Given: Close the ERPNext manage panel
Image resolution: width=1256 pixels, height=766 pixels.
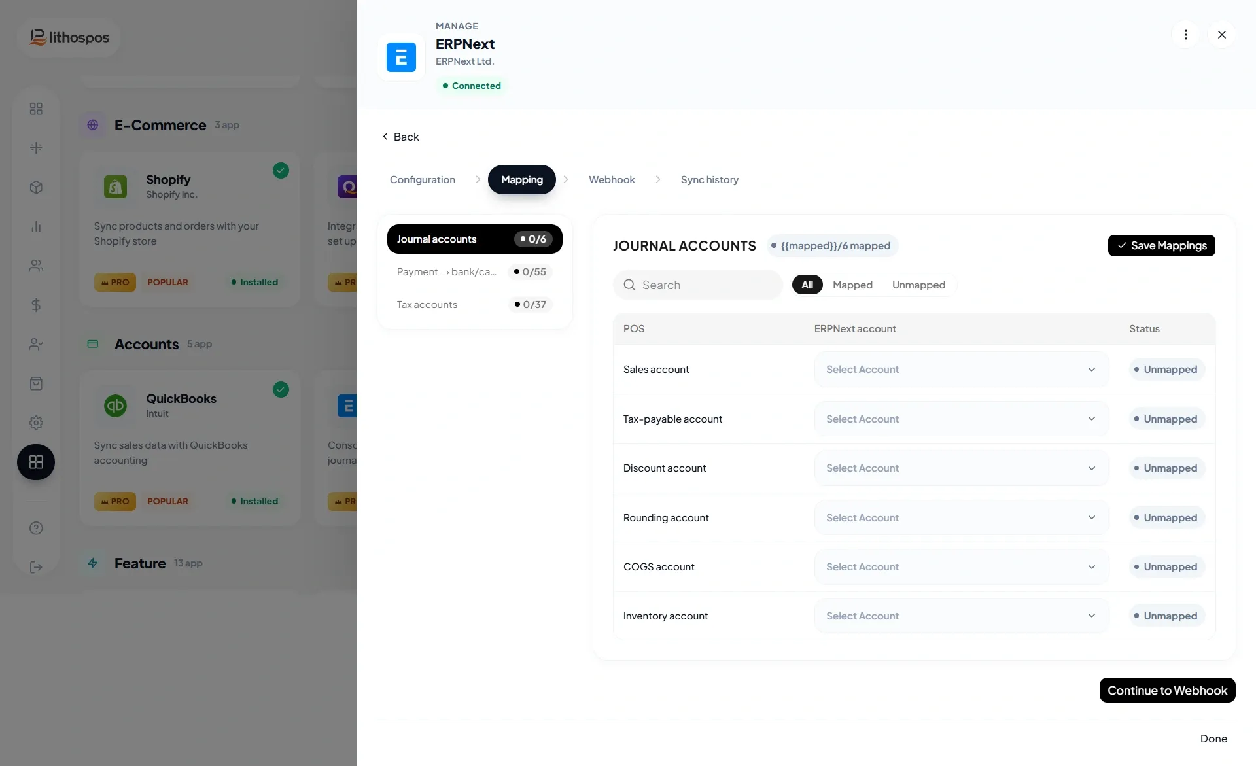Looking at the screenshot, I should [x=1221, y=35].
